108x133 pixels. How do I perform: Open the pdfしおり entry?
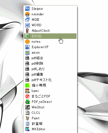[x=50, y=69]
